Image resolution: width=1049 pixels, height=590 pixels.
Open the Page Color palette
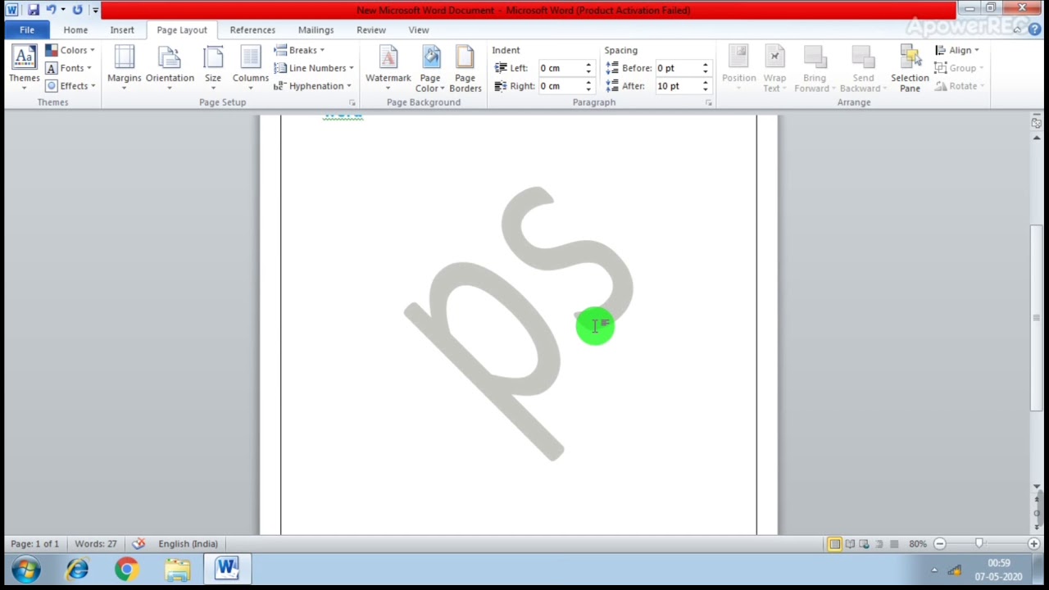(430, 68)
